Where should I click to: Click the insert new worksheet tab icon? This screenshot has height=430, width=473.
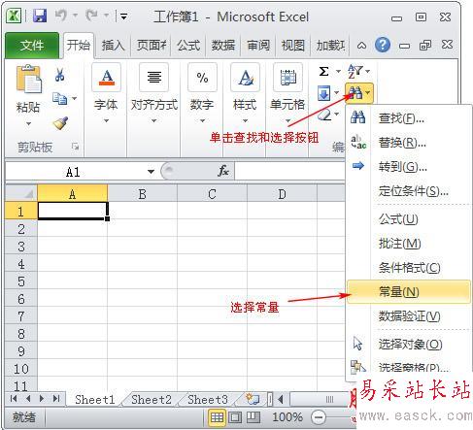pyautogui.click(x=252, y=399)
